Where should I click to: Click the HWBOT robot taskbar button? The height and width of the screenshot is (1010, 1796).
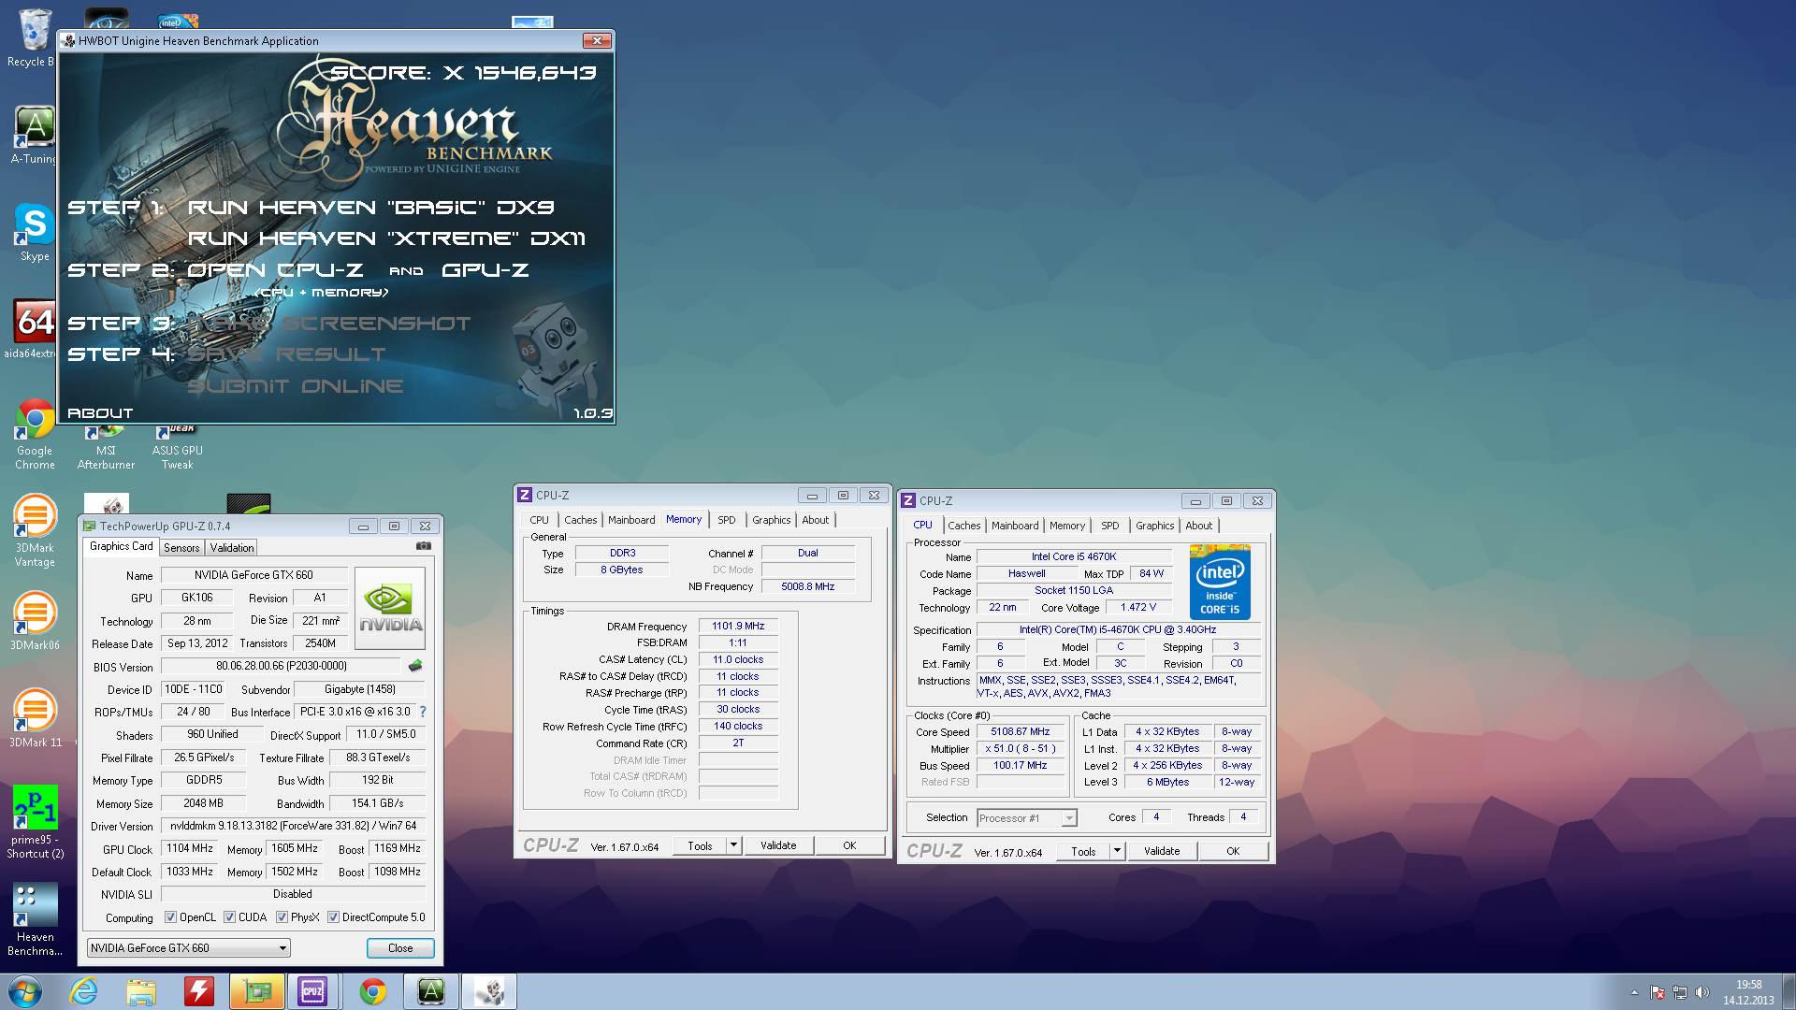[489, 991]
